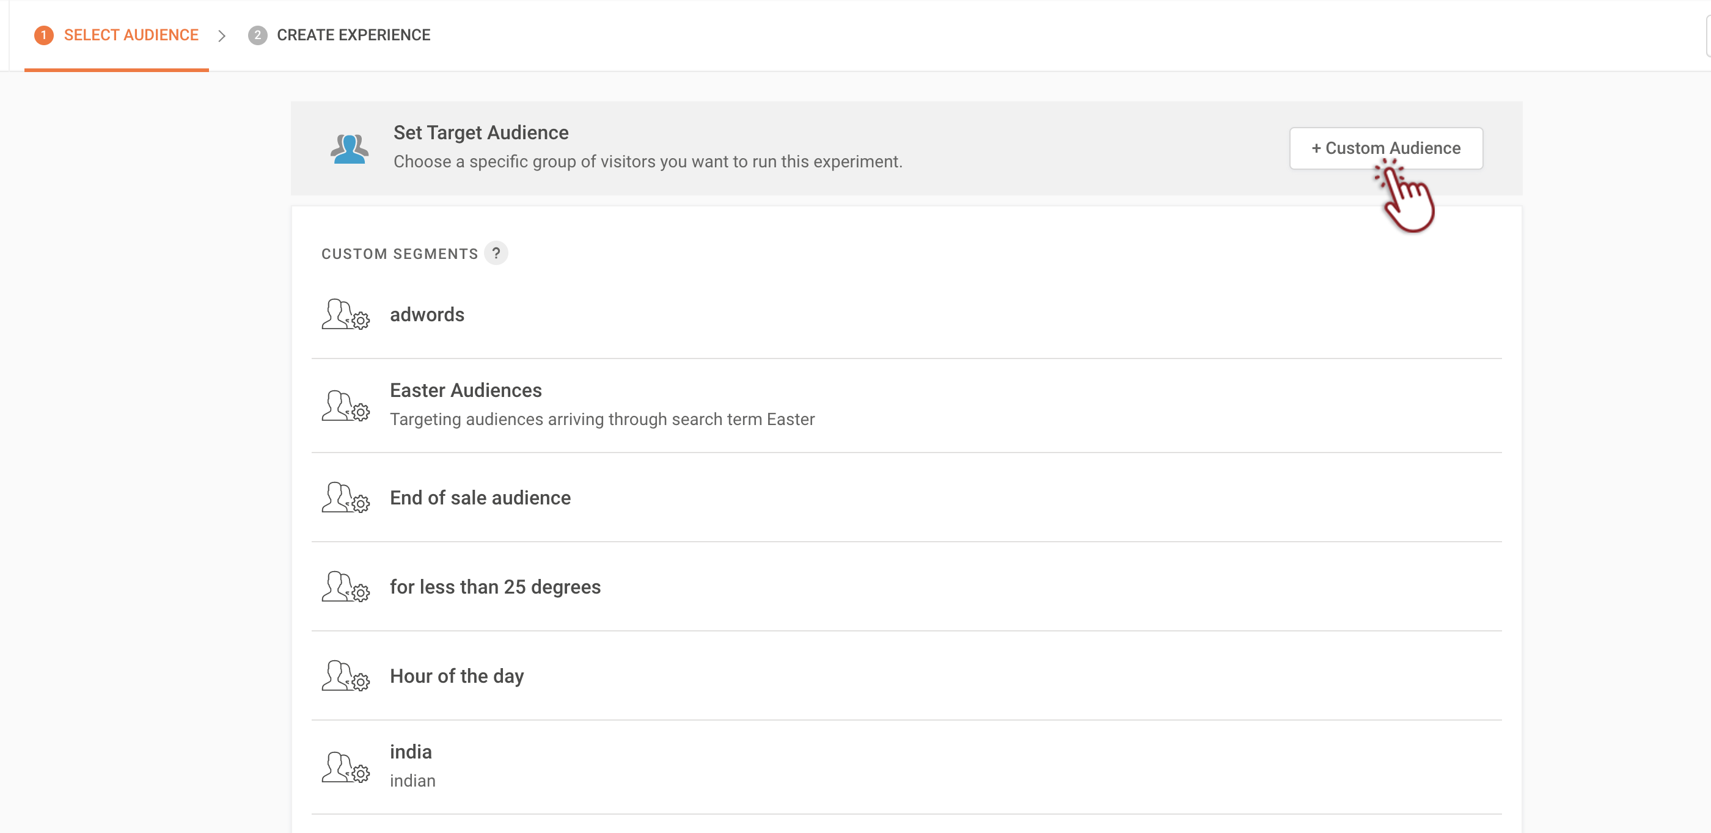1711x833 pixels.
Task: Choose the Easter Audiences segment
Action: click(466, 390)
